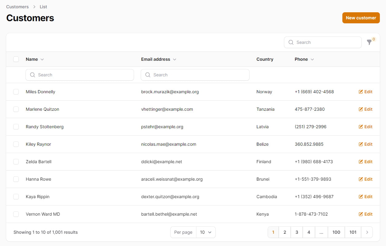Screen dimensions: 386x246
Task: Click the edit icon for Kiley Raynor
Action: (361, 144)
